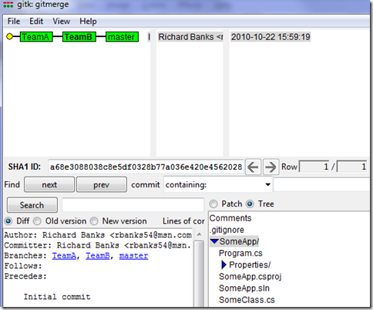The image size is (373, 310).
Task: Click the total row count field
Action: (352, 167)
